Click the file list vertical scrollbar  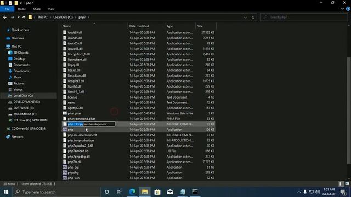(x=349, y=111)
